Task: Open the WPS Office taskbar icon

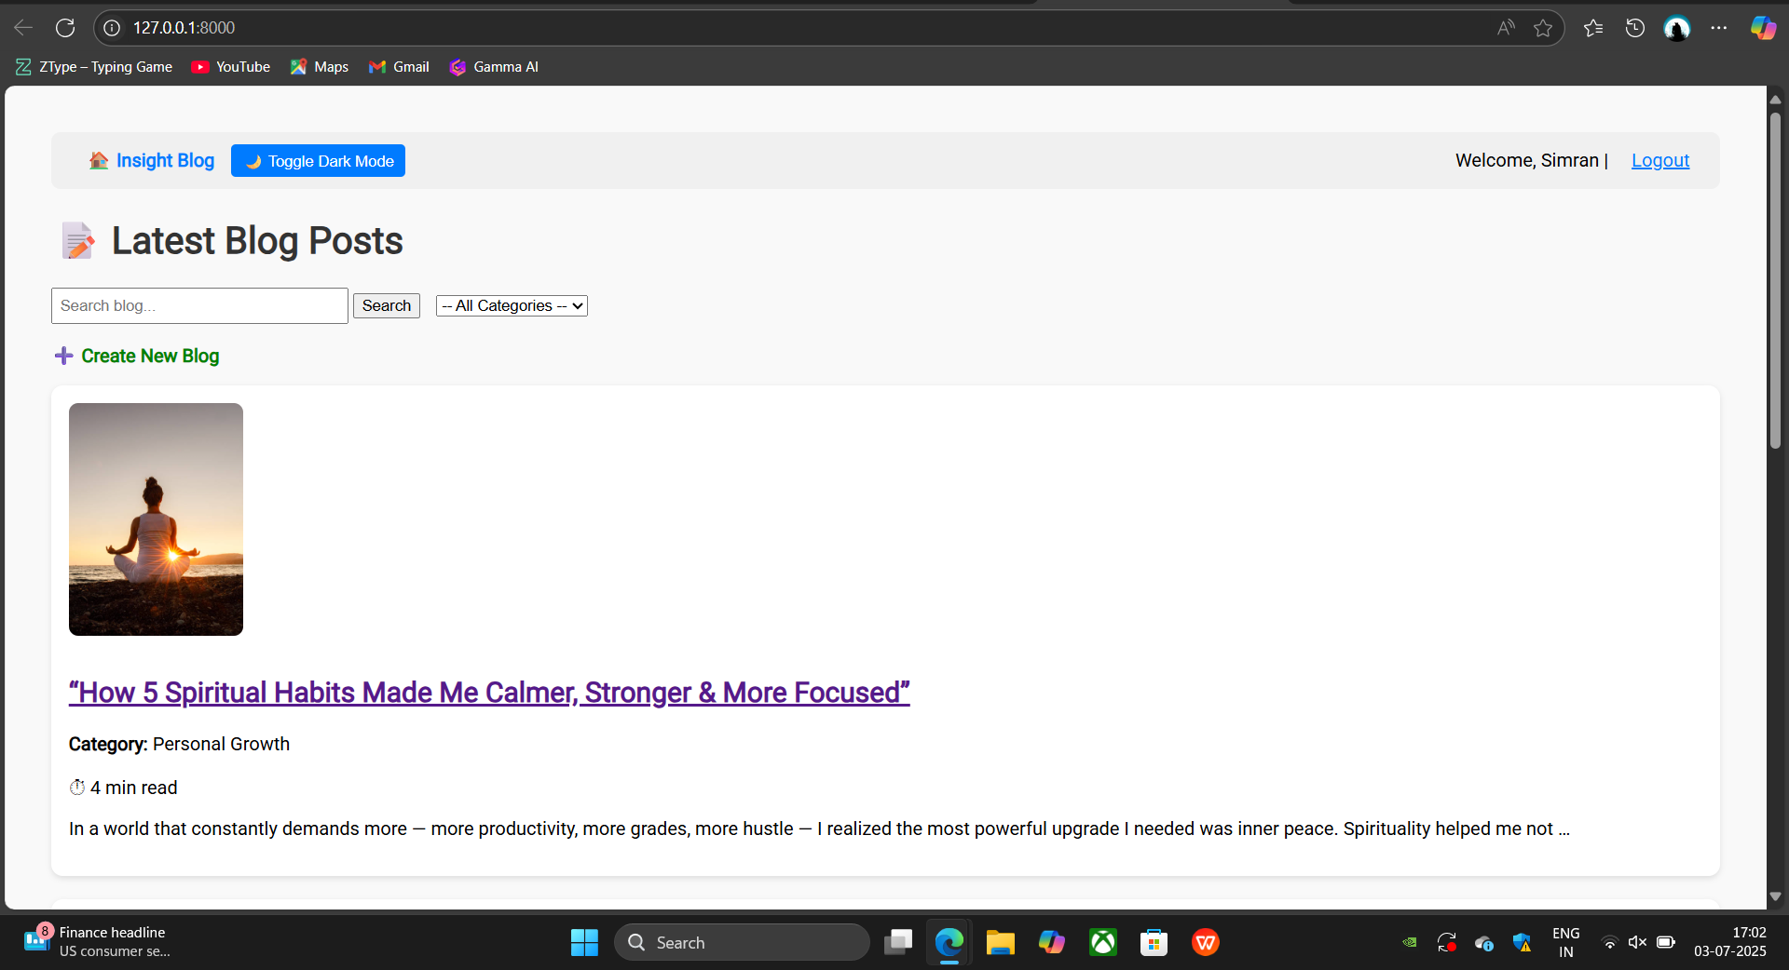Action: pyautogui.click(x=1206, y=942)
